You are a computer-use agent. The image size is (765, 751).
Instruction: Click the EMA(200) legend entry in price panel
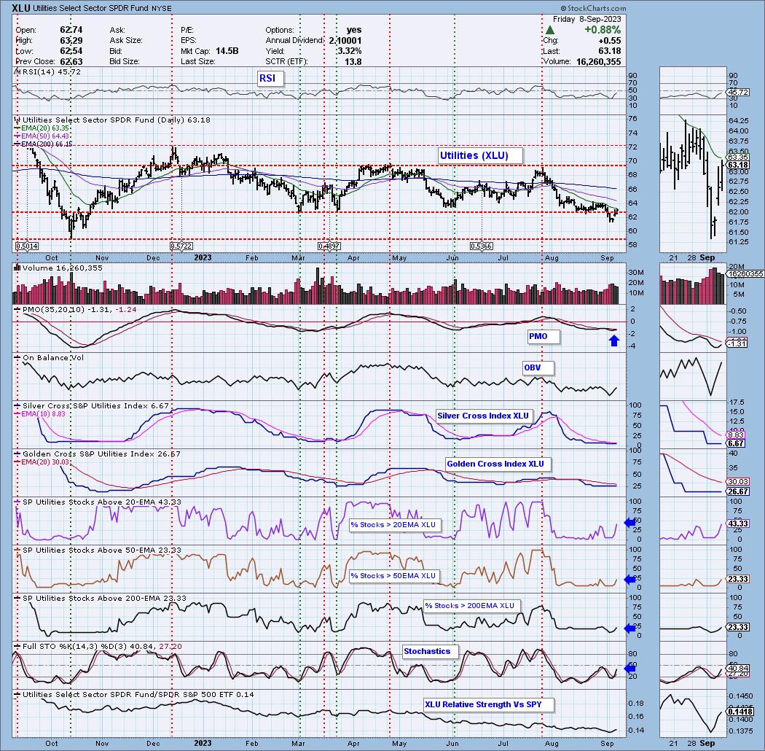(47, 144)
